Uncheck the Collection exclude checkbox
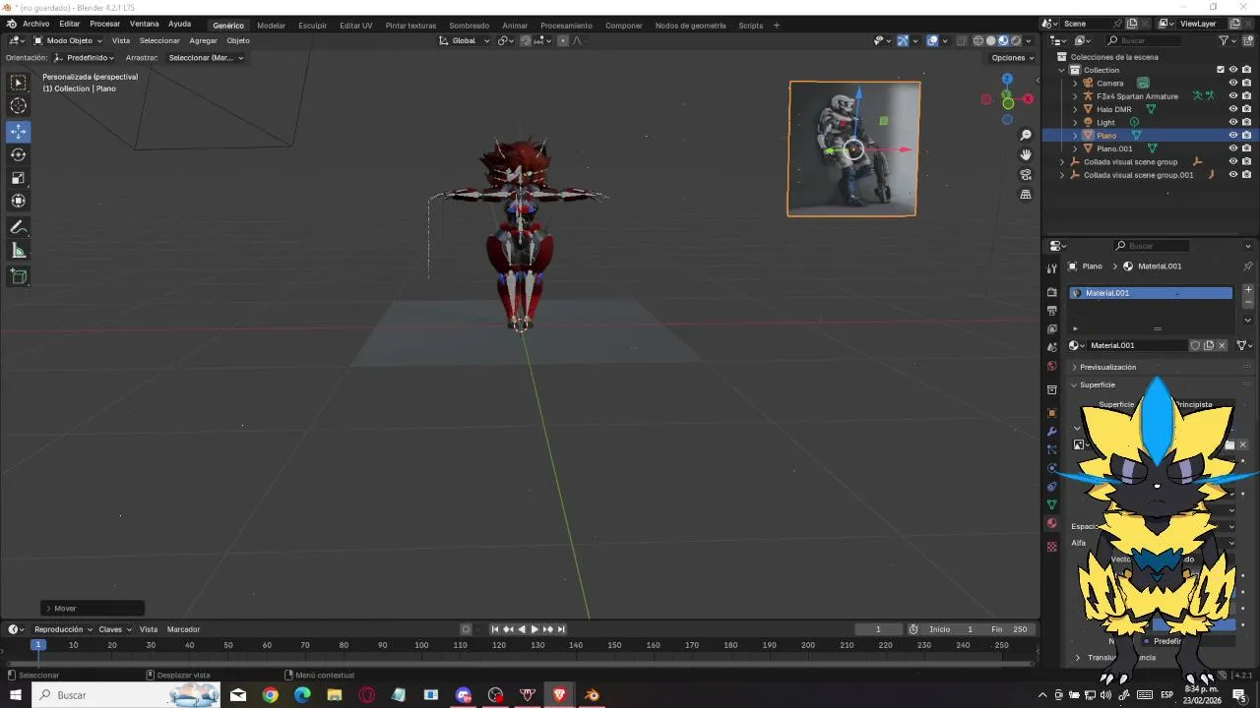This screenshot has height=708, width=1260. pyautogui.click(x=1221, y=70)
